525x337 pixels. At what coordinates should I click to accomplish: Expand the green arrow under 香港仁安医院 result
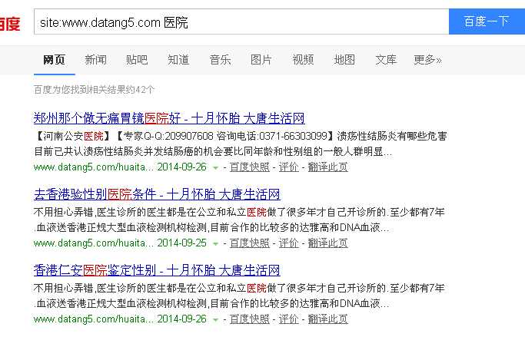pos(216,319)
